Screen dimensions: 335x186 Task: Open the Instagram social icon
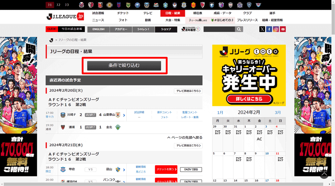click(276, 29)
